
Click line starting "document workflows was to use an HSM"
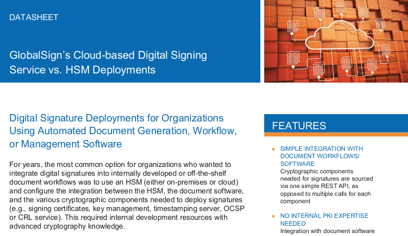(x=124, y=182)
